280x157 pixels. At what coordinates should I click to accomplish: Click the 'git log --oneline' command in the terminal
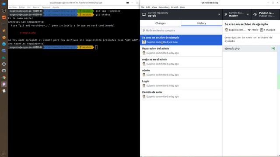[108, 11]
